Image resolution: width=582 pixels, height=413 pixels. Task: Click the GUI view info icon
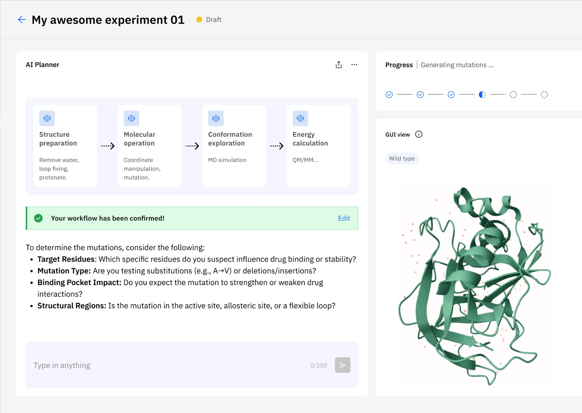tap(418, 134)
